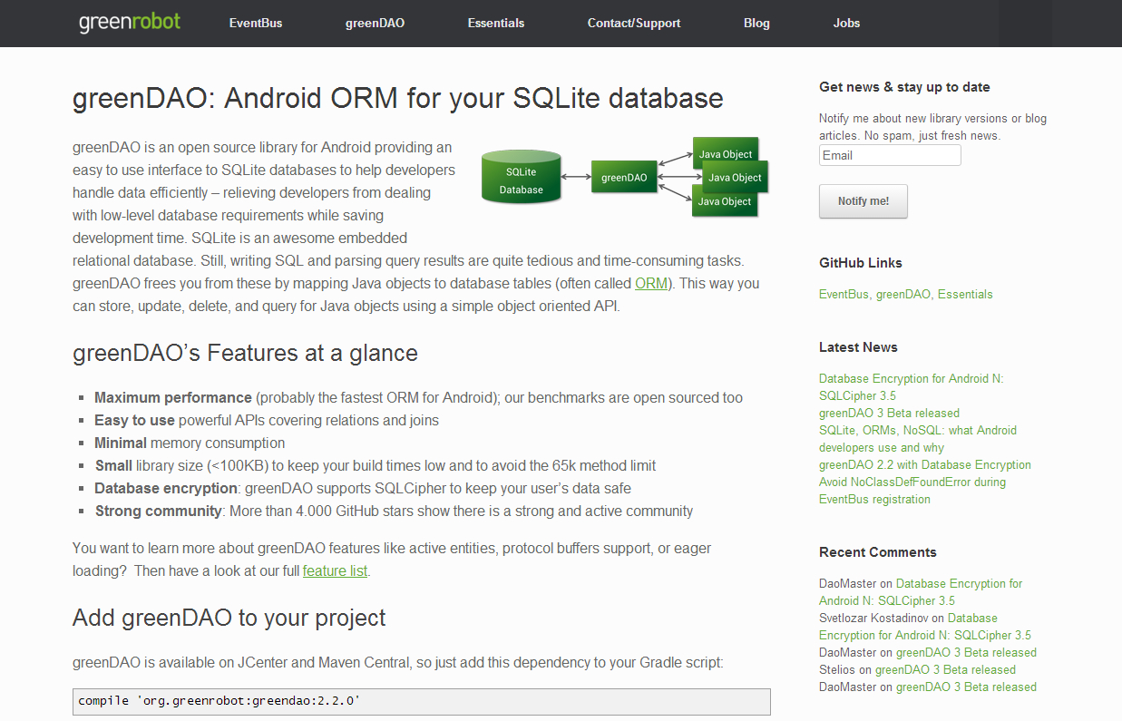This screenshot has width=1122, height=721.
Task: Open Svetlozar Kostadinov's comment link
Action: [x=925, y=627]
